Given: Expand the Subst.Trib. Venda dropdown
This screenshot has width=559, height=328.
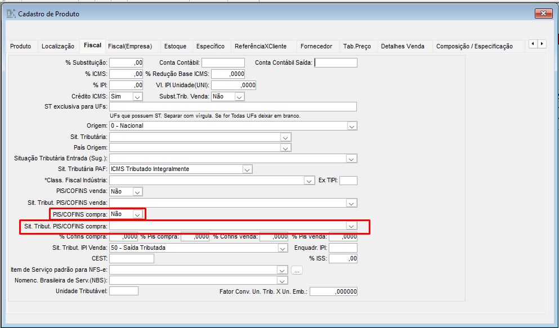Looking at the screenshot, I should click(239, 97).
